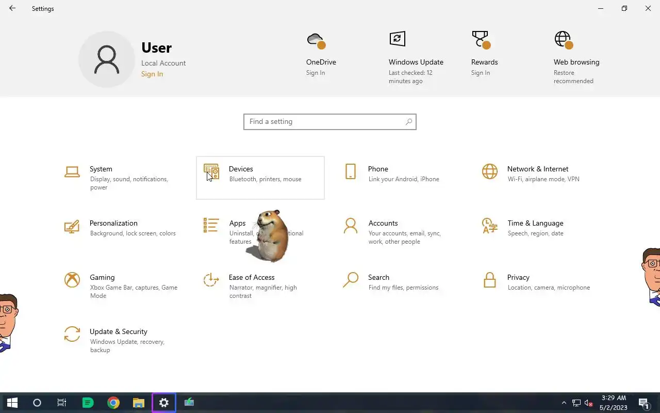Click 'Find my files, permissions' description
Screen dimensions: 660x413
[403, 288]
